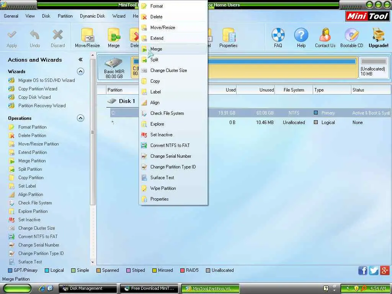Collapse the Wizards section
Image resolution: width=392 pixels, height=294 pixels.
coord(80,72)
